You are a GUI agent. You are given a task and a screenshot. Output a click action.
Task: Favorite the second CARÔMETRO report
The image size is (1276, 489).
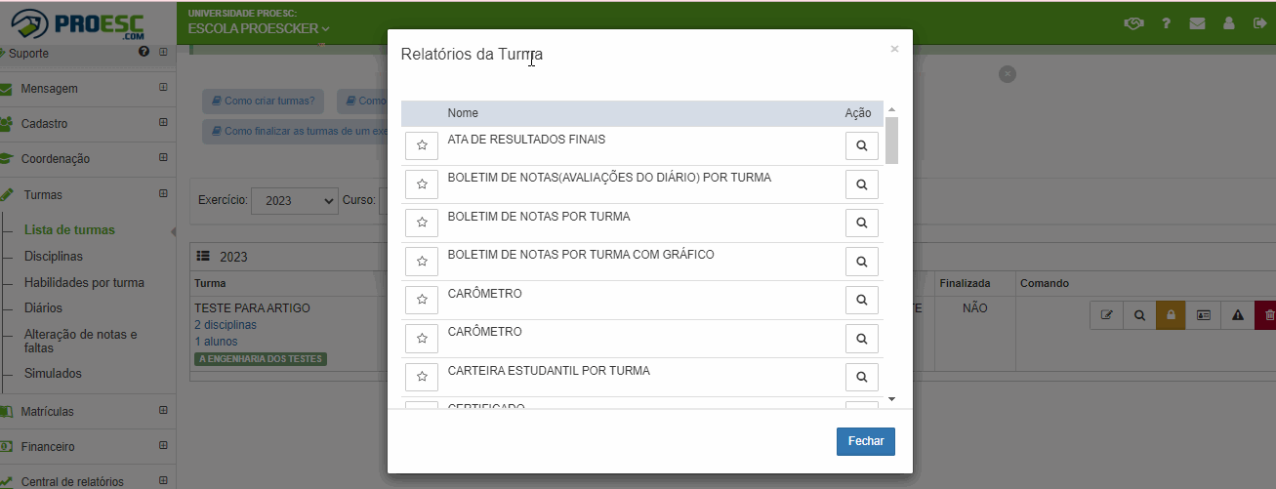(422, 339)
